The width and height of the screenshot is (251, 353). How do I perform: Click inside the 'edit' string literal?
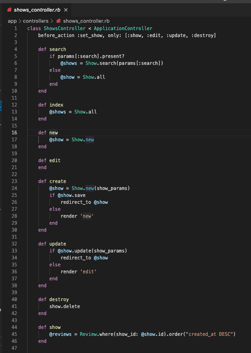(x=88, y=271)
